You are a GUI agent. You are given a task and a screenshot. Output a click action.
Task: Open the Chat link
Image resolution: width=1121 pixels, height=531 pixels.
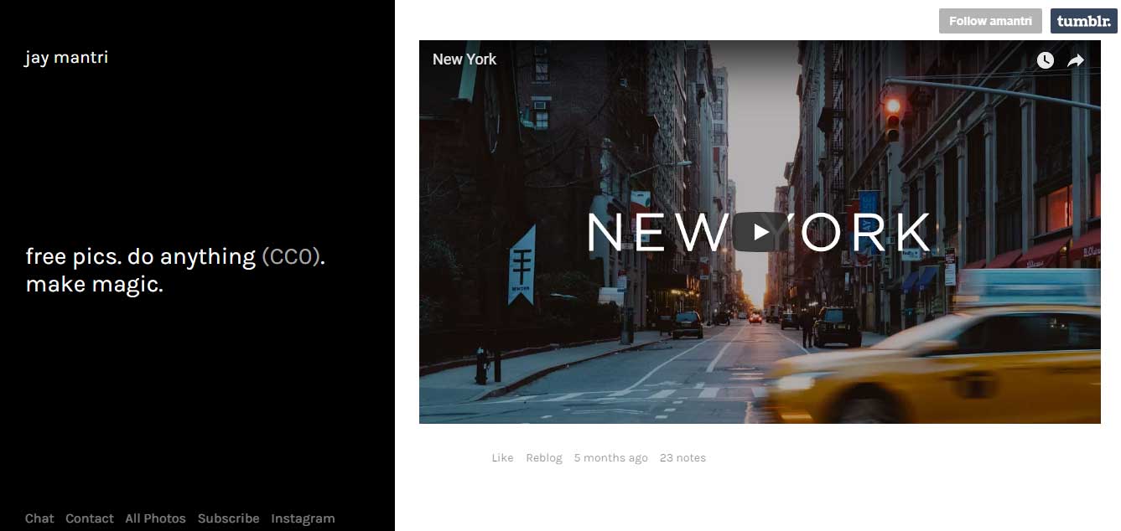(39, 518)
